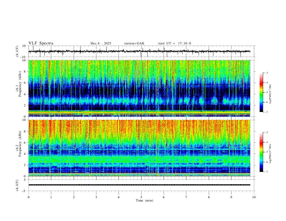Click the 'Time (min)' axis label
This screenshot has height=221, width=286.
(x=144, y=200)
